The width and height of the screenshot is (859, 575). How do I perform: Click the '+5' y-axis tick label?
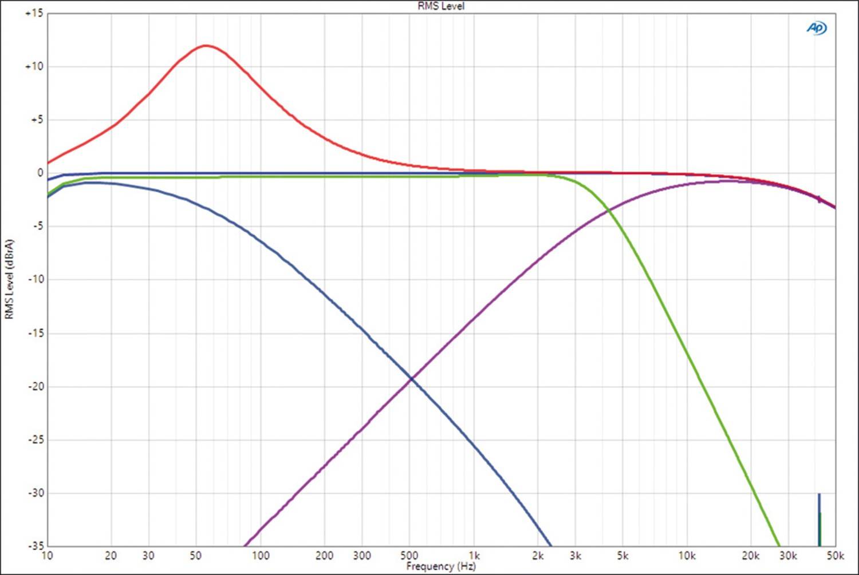37,120
